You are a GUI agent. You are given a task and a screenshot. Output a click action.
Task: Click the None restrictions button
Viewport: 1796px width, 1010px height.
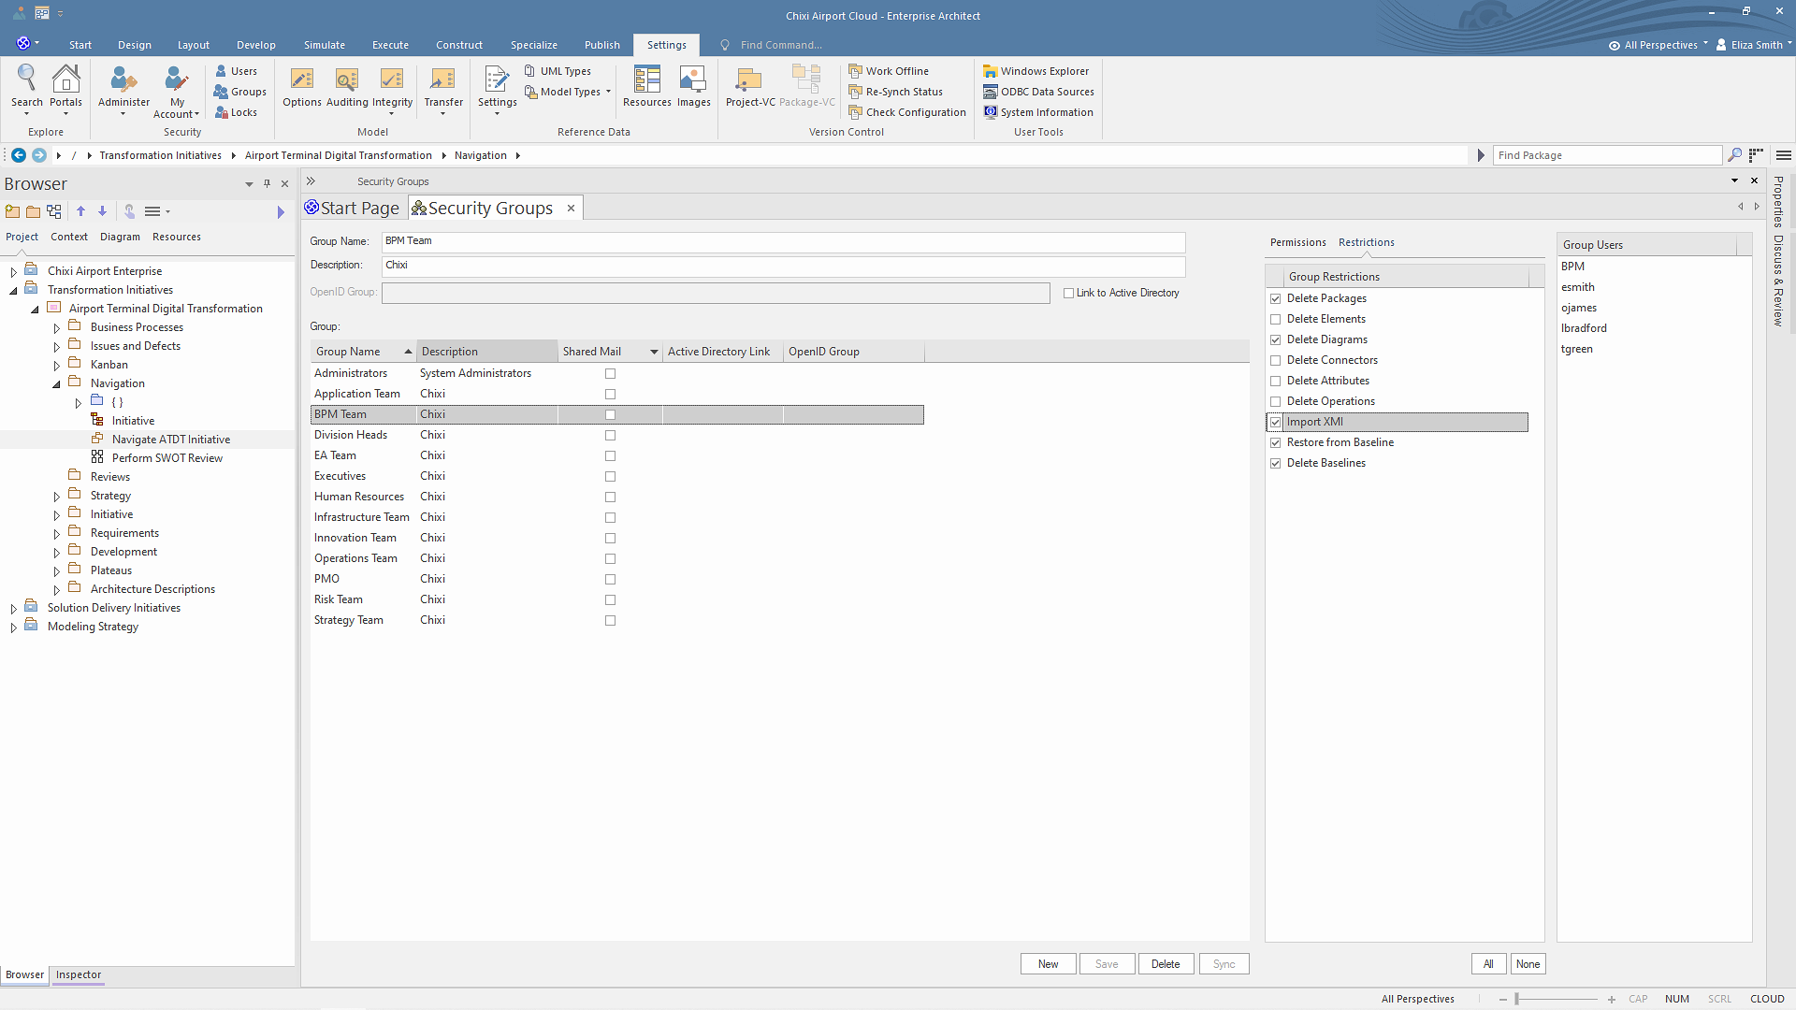pyautogui.click(x=1528, y=964)
